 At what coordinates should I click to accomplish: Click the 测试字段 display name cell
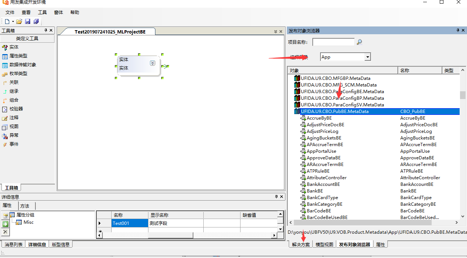pyautogui.click(x=176, y=223)
